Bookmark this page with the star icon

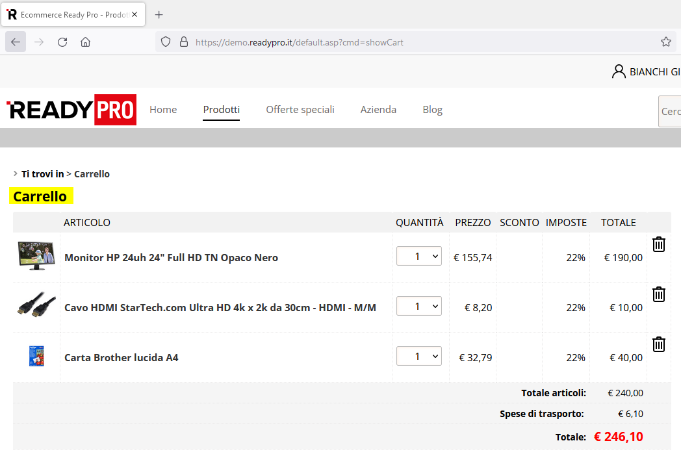pos(666,42)
